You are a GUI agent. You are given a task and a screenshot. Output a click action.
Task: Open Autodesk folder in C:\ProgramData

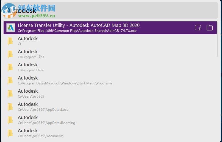coord(110,67)
